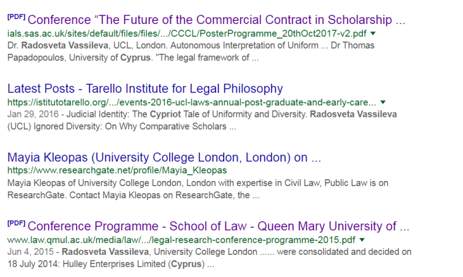Screen dimensions: 463x277
Task: Click the www.law.qmul.ac.uk green URL
Action: [181, 239]
